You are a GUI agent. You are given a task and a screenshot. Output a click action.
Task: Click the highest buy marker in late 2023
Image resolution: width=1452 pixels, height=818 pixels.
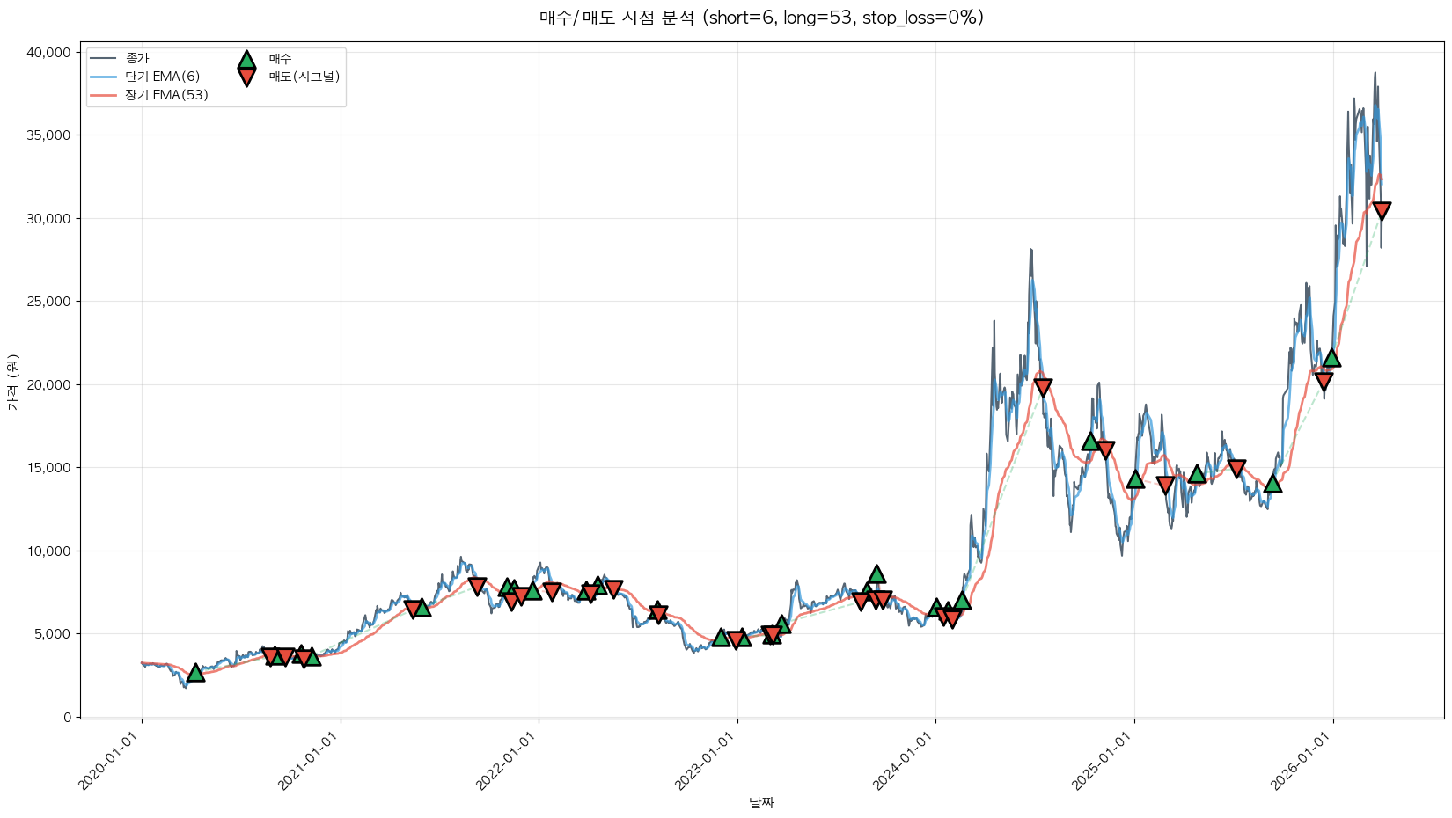[876, 574]
